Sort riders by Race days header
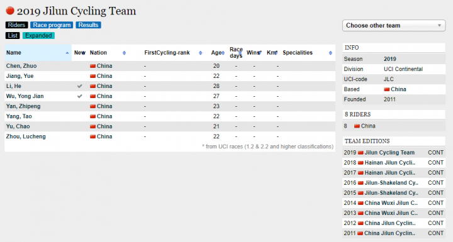This screenshot has height=242, width=453. (x=236, y=53)
